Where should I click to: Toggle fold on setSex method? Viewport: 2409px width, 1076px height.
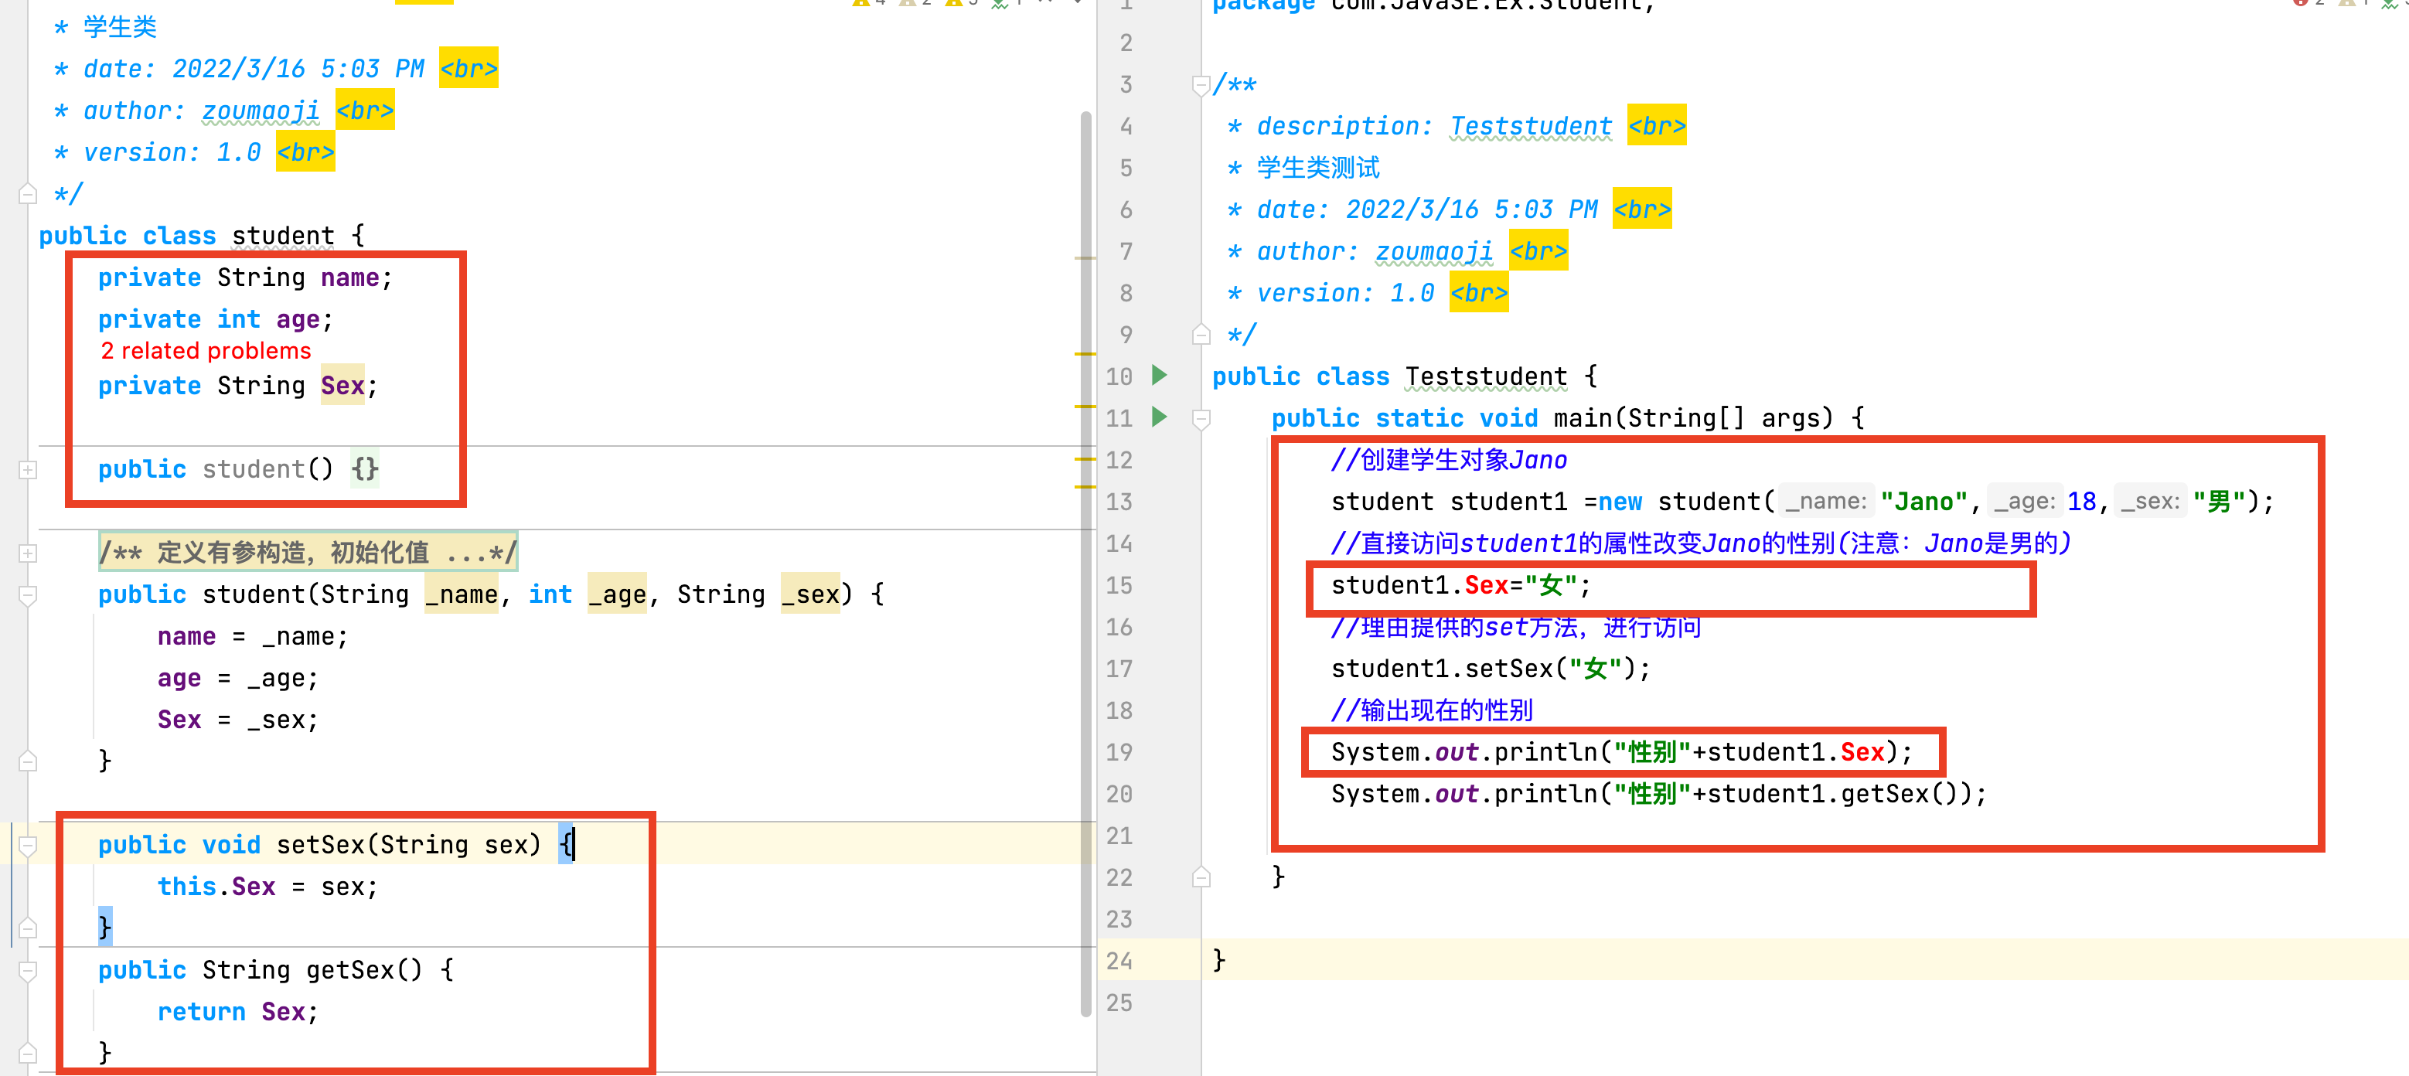coord(28,845)
